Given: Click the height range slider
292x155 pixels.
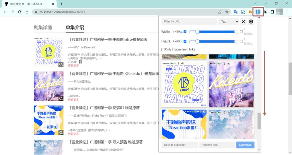Looking at the screenshot, I should (214, 41).
